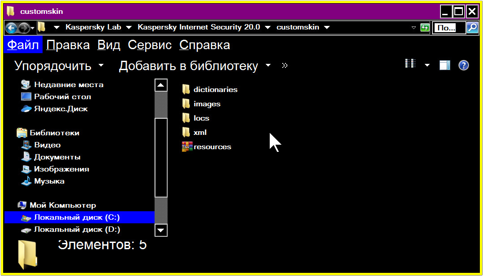The image size is (483, 276).
Task: Open the Файл menu
Action: [23, 45]
